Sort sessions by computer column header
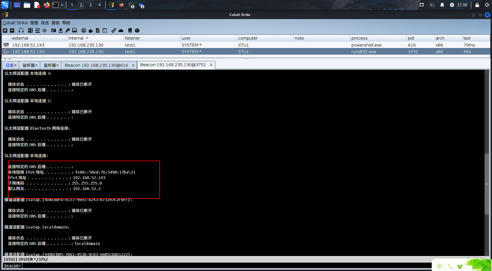The width and height of the screenshot is (492, 271). (265, 38)
